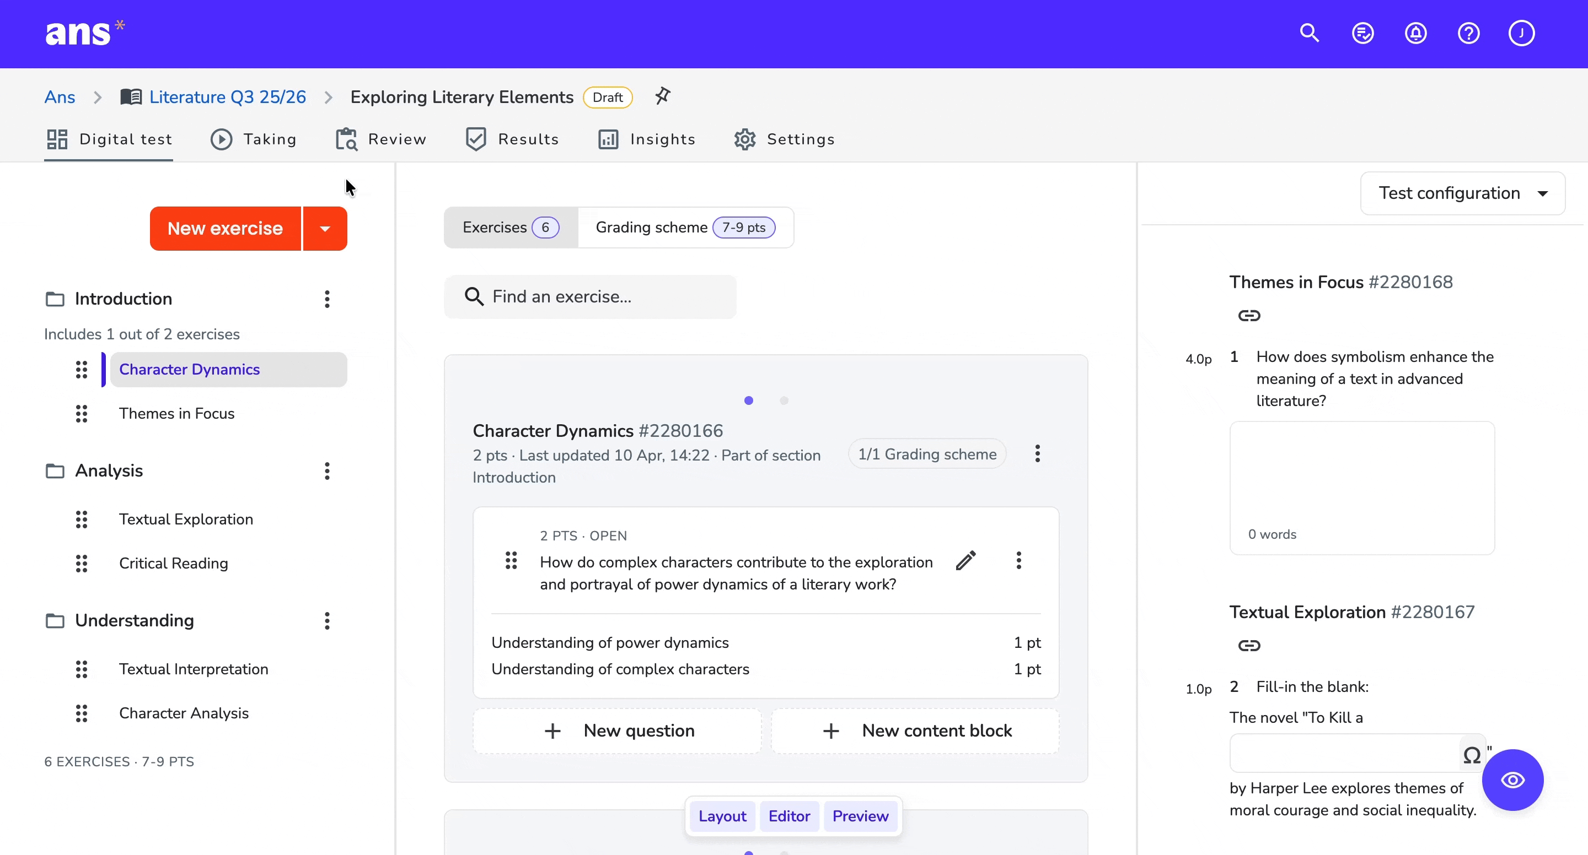Image resolution: width=1588 pixels, height=855 pixels.
Task: Create a New exercise
Action: click(225, 229)
